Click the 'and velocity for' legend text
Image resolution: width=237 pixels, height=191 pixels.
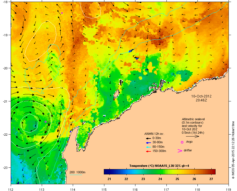coord(192,126)
